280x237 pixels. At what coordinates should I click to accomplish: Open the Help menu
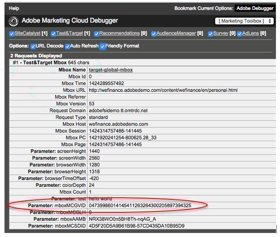pos(14,9)
